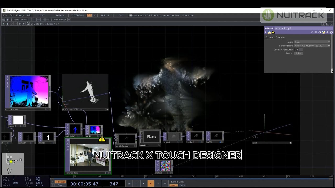Image resolution: width=335 pixels, height=188 pixels.
Task: Add a new layout with the plus button
Action: coord(70,20)
